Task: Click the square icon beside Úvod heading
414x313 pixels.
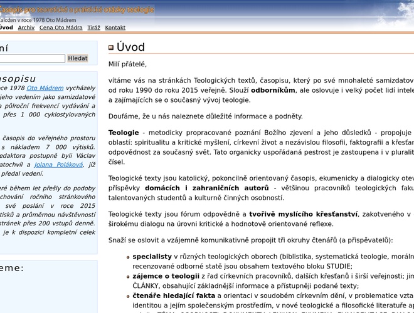Action: [111, 48]
